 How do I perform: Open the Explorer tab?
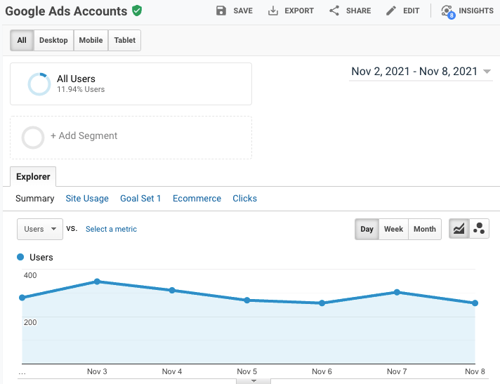pyautogui.click(x=33, y=176)
